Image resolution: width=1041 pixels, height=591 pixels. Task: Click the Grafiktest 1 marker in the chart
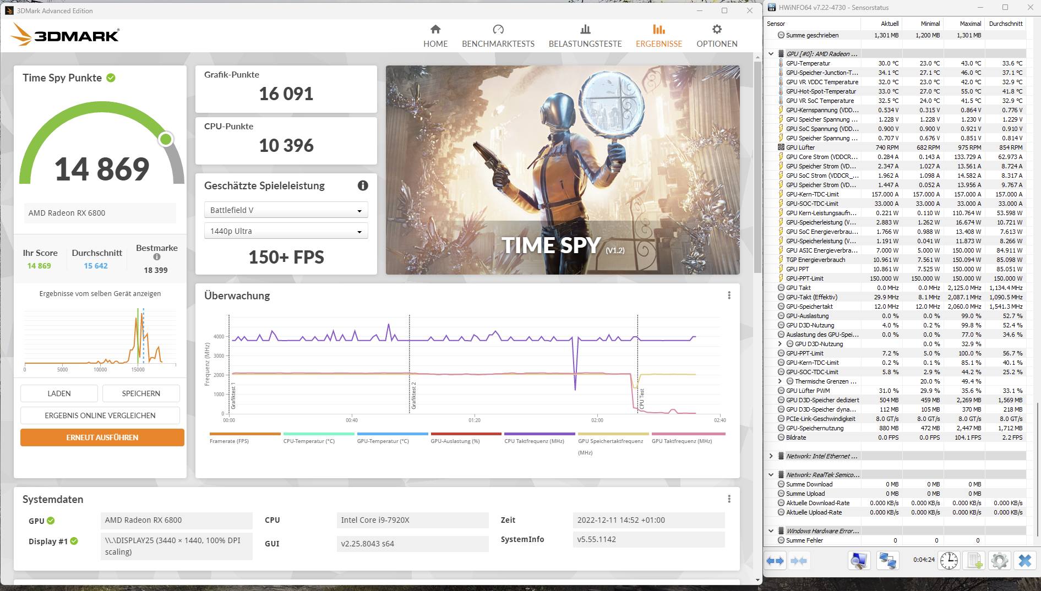[x=233, y=395]
